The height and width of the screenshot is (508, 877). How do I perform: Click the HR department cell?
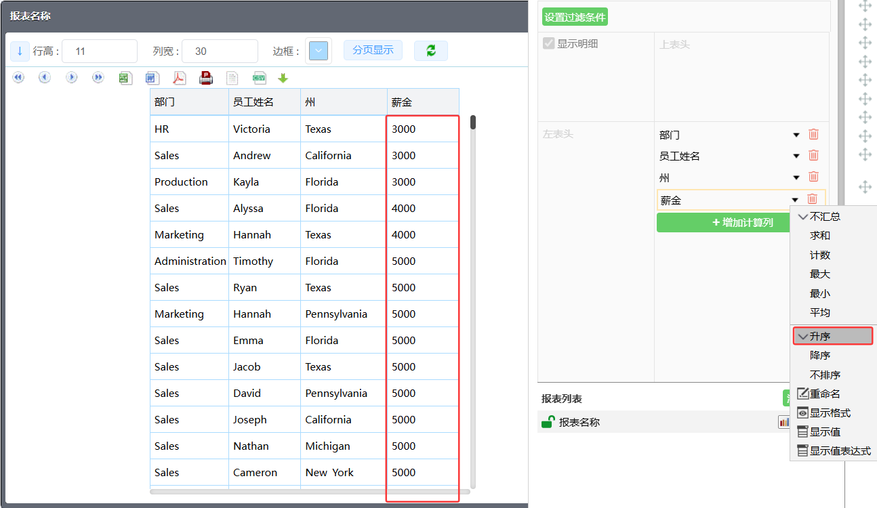(189, 129)
